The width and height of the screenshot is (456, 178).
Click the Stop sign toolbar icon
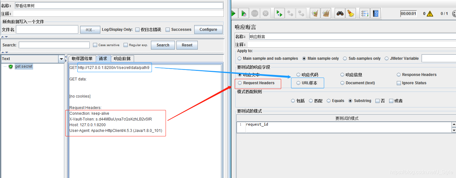[x=255, y=14]
